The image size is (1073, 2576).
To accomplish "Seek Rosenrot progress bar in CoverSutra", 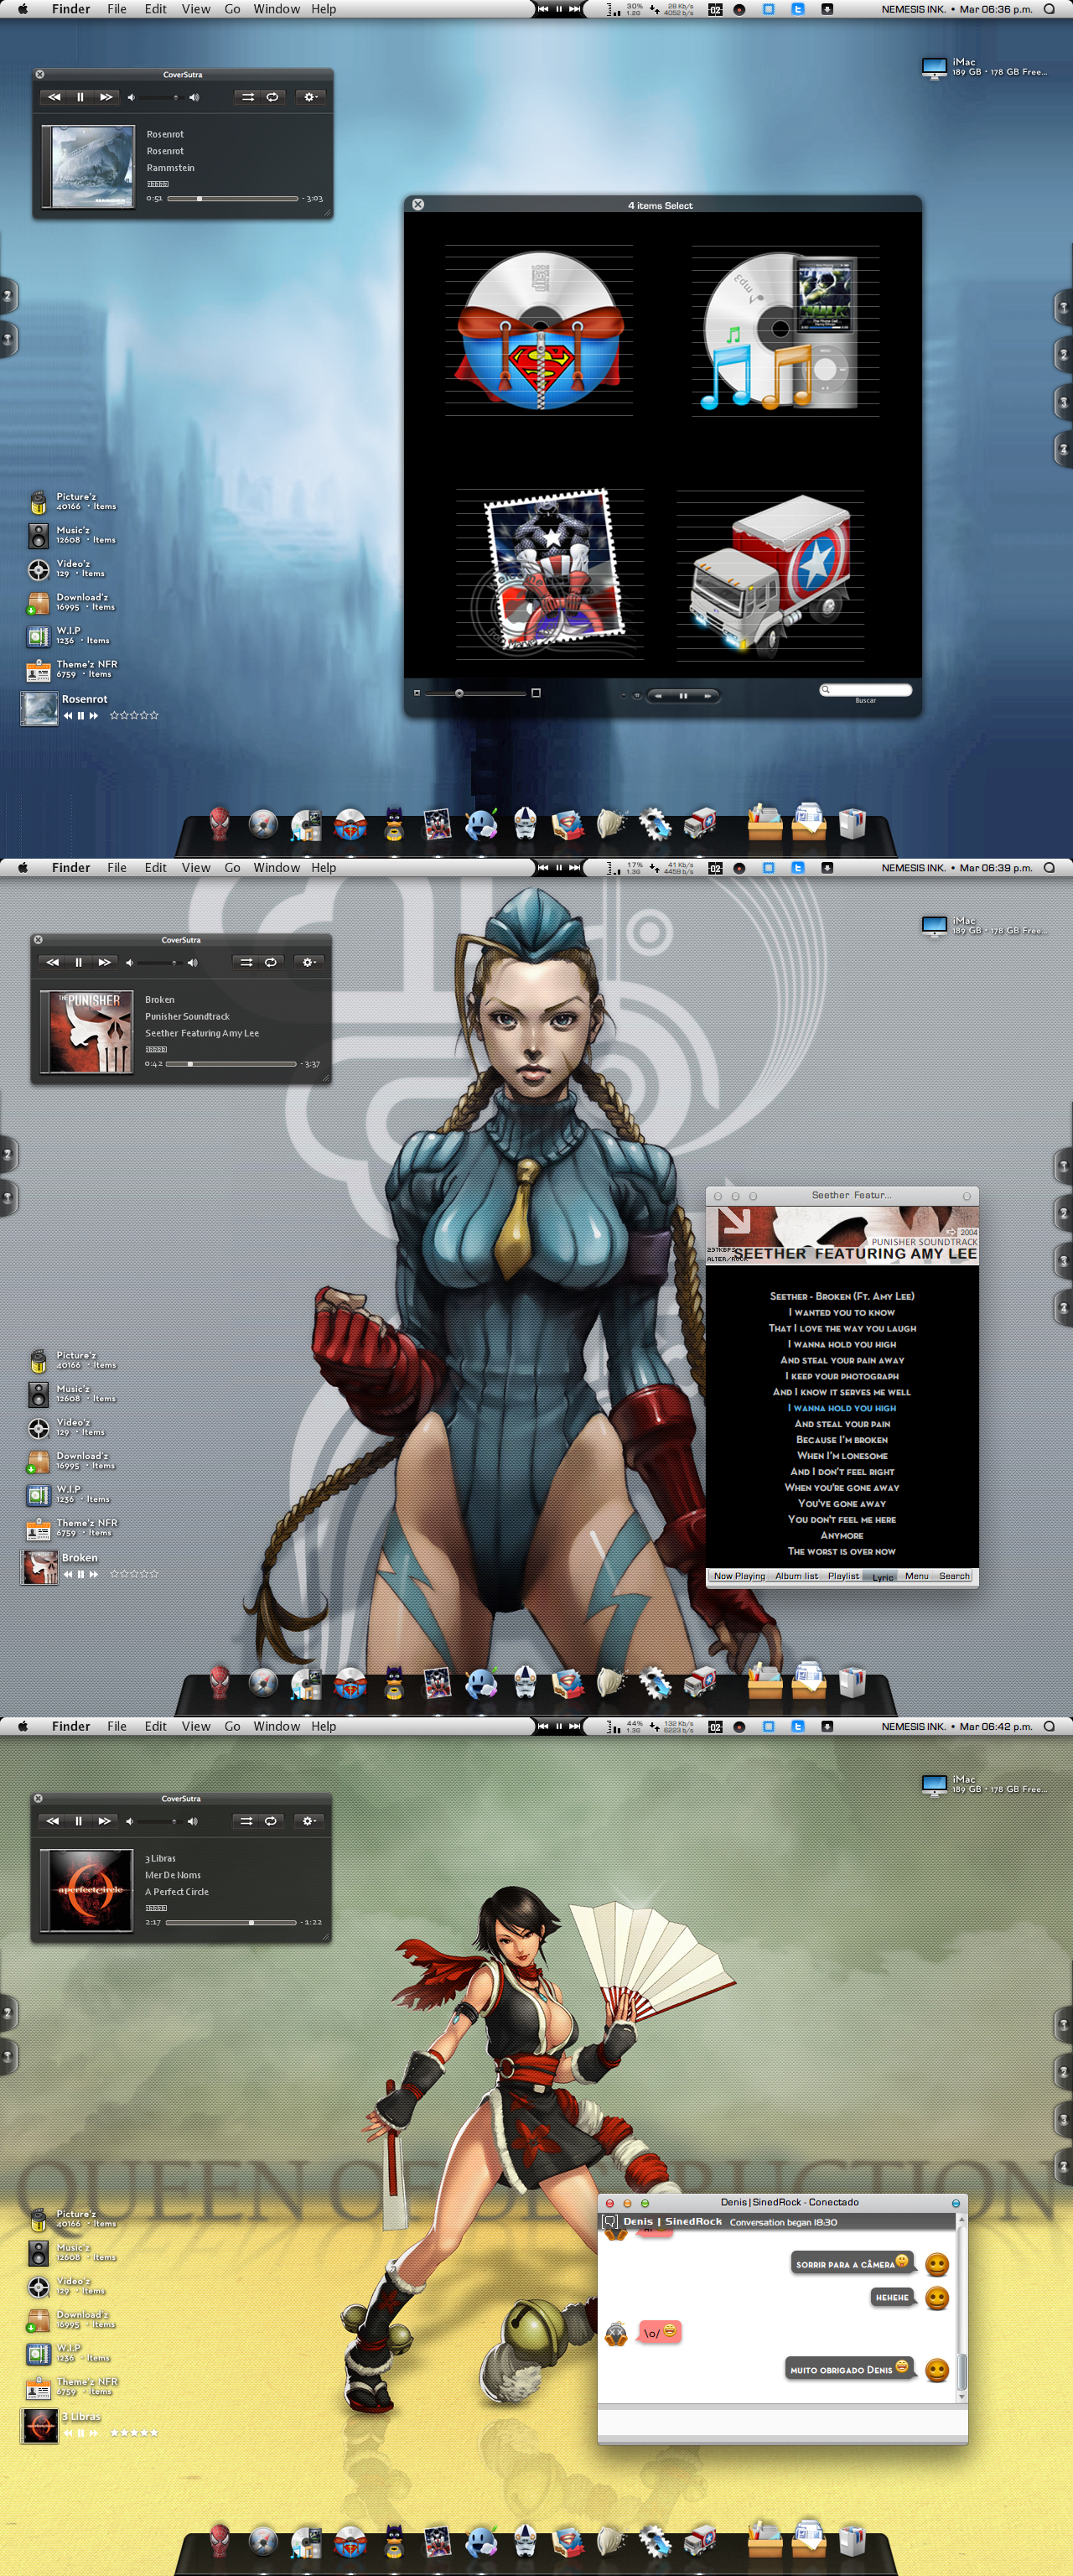I will [x=233, y=199].
